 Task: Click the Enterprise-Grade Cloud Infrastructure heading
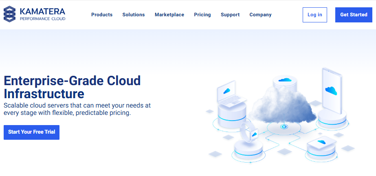pos(72,87)
